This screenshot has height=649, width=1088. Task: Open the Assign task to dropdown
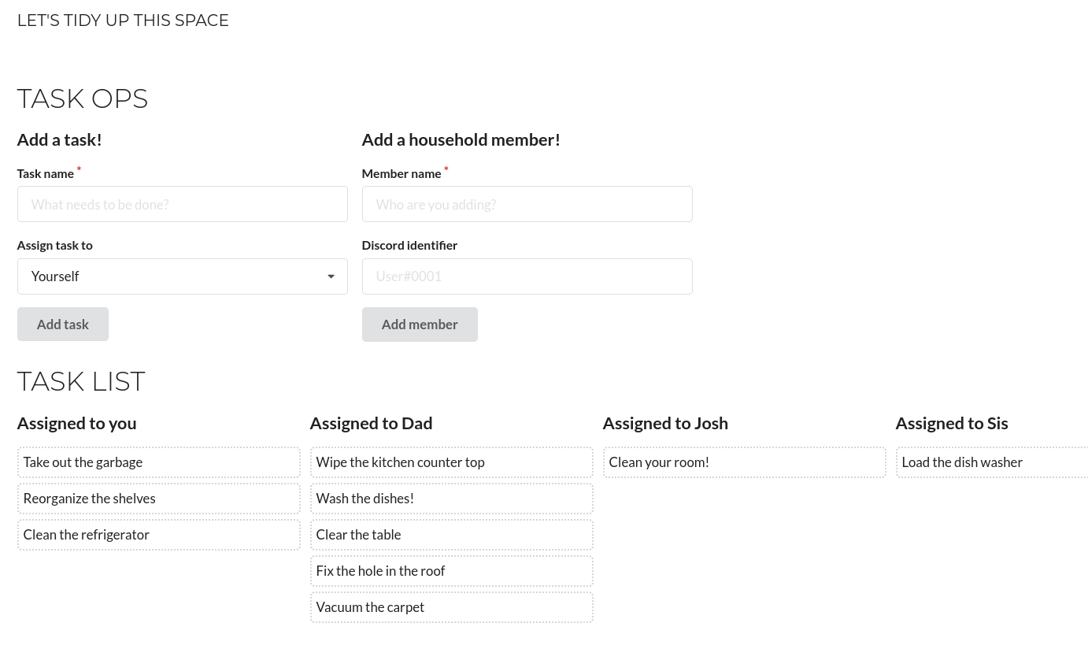pyautogui.click(x=182, y=276)
